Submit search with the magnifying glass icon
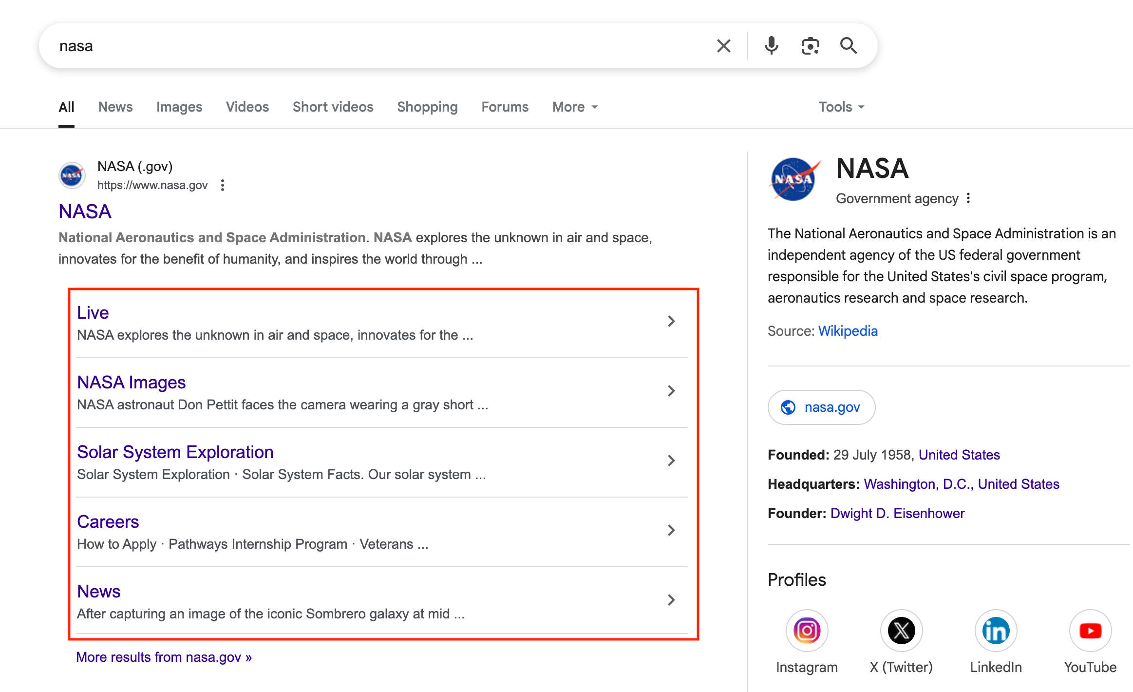Image resolution: width=1133 pixels, height=692 pixels. 849,46
